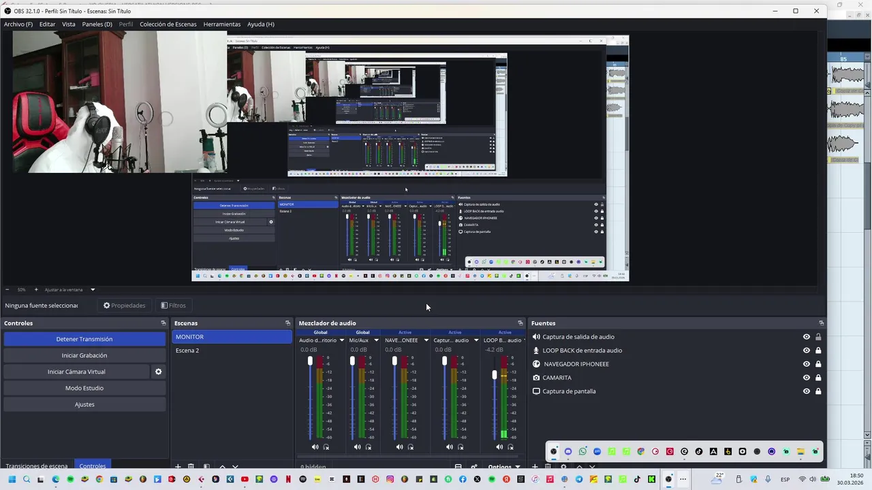The image size is (872, 490).
Task: Open Colección de Escenas menu
Action: pyautogui.click(x=168, y=24)
